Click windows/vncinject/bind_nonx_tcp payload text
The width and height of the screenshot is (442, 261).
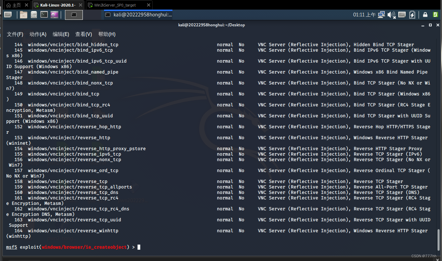click(x=70, y=83)
